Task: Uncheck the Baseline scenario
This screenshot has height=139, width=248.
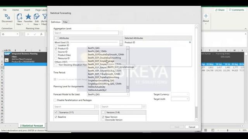Action: click(x=56, y=117)
